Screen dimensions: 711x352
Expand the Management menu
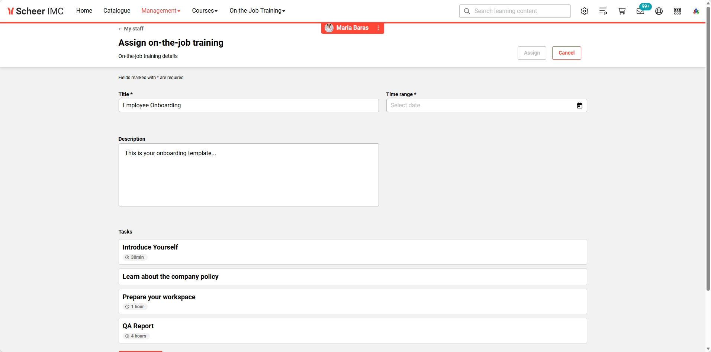pyautogui.click(x=161, y=11)
